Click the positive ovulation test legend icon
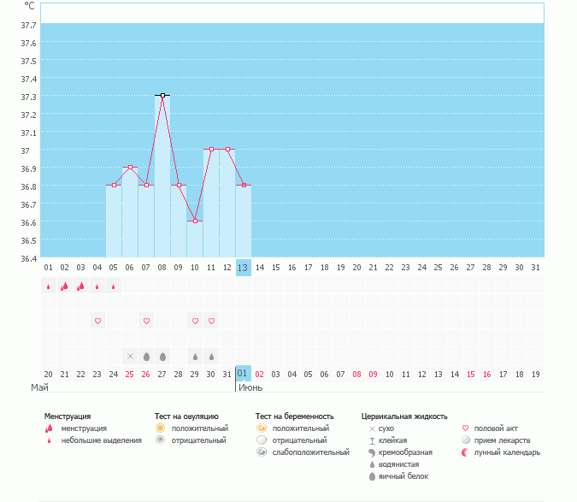The image size is (577, 502). [160, 428]
